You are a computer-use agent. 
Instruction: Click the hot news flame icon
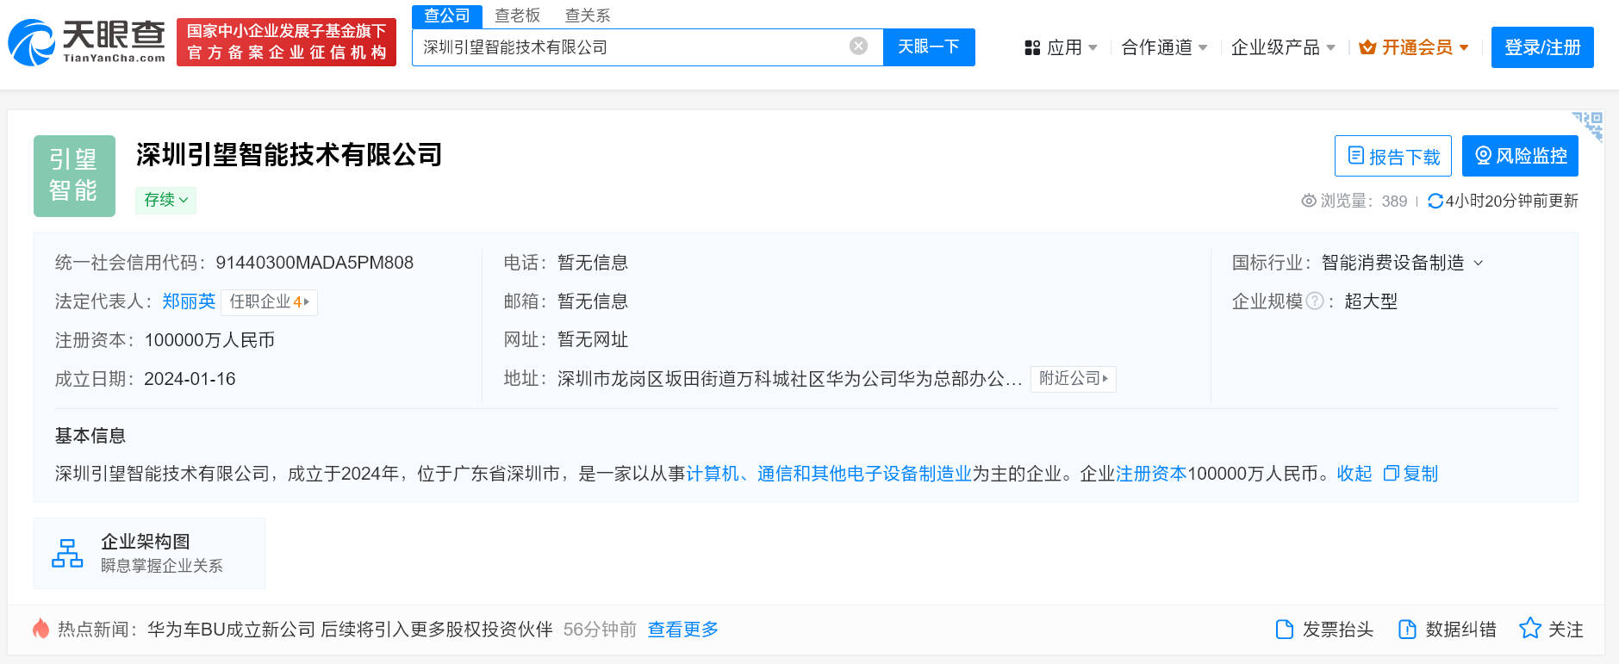click(40, 629)
